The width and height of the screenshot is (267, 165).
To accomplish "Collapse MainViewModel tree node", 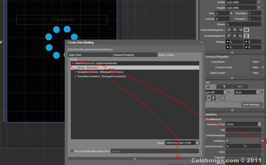I will pos(73,64).
